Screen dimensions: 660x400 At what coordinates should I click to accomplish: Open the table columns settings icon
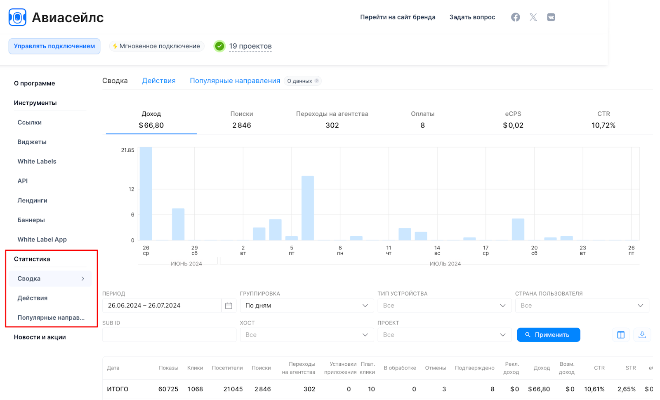tap(621, 335)
